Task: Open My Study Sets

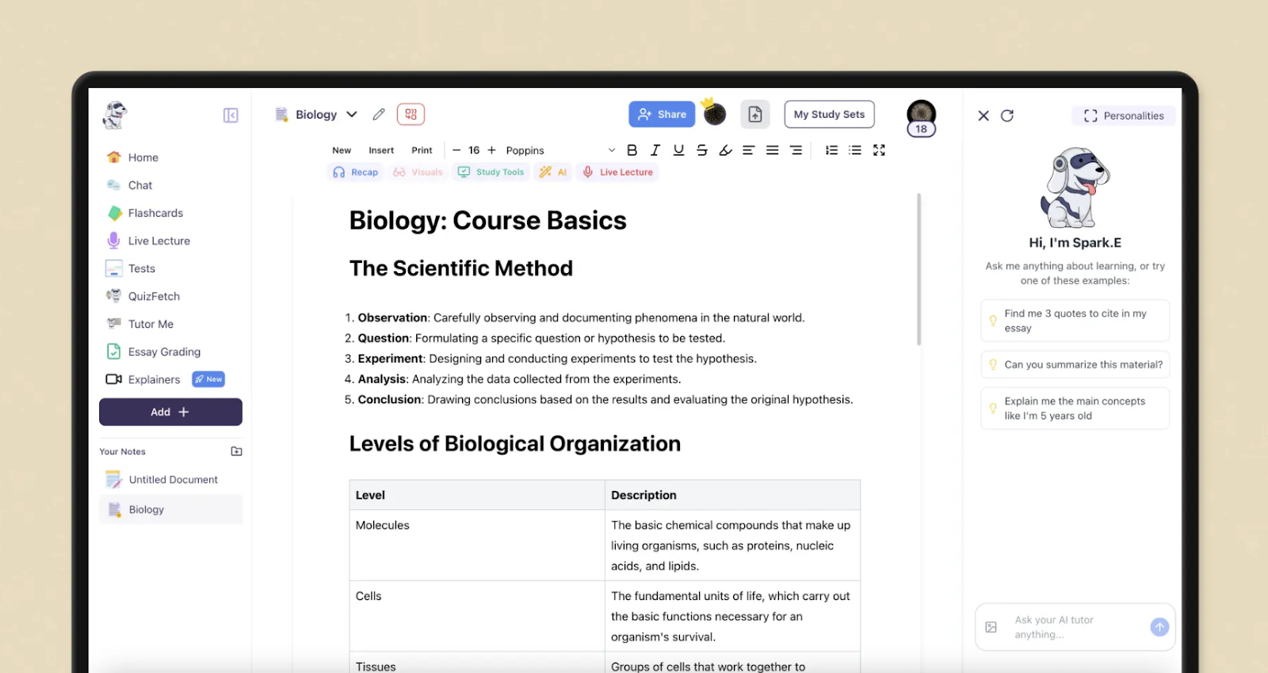Action: point(829,114)
